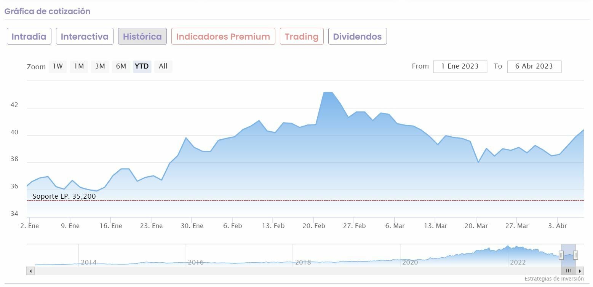Click the left range handle in navigator
The height and width of the screenshot is (287, 593).
tap(561, 255)
